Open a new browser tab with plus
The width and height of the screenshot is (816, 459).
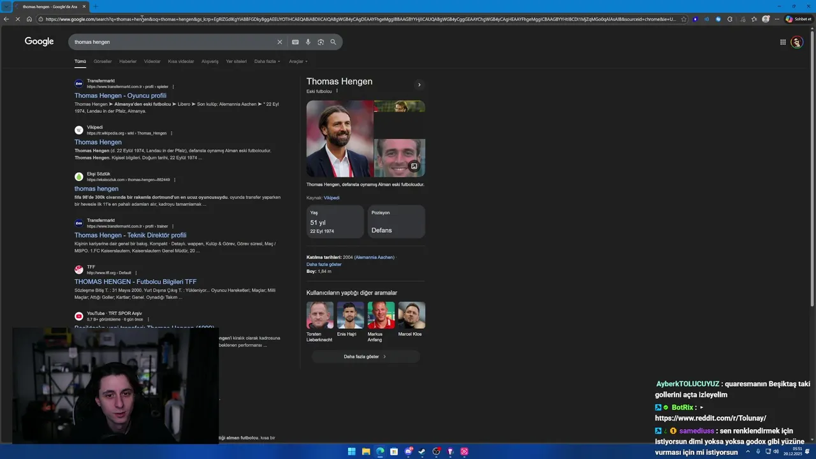click(x=95, y=6)
